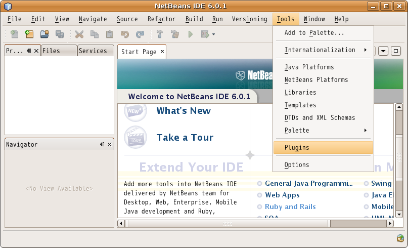Click the Cut scissors icon
The image size is (408, 248).
79,34
